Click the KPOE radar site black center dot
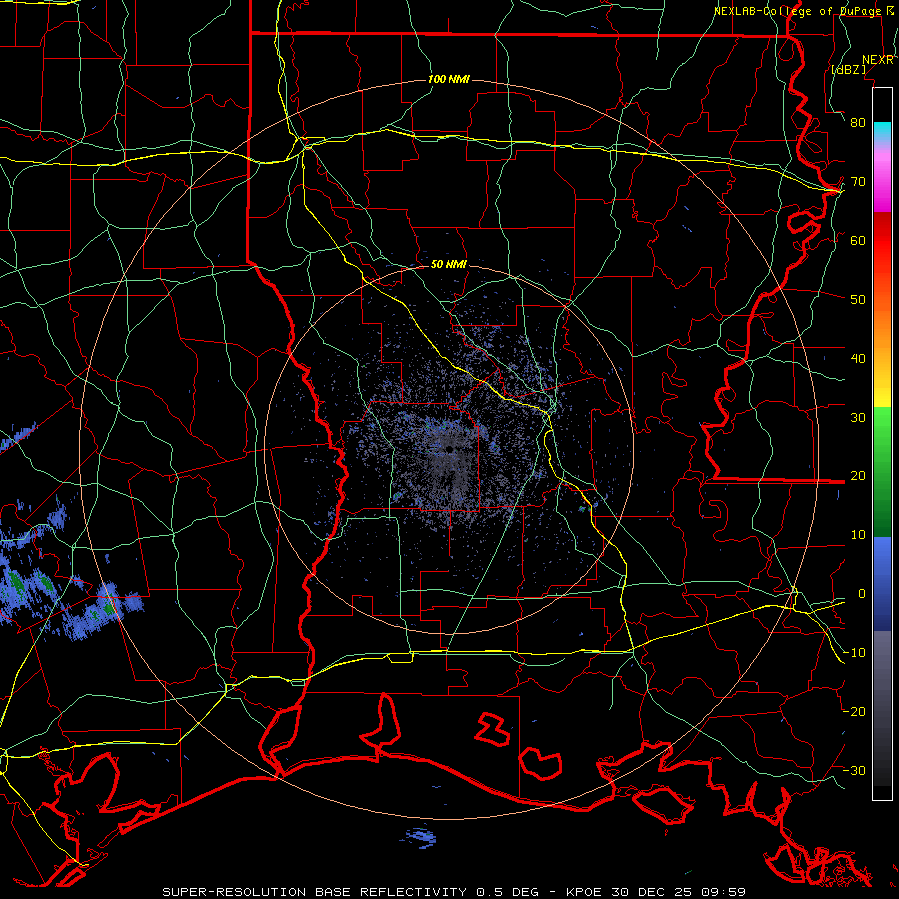Screen dimensions: 899x899 [x=450, y=449]
